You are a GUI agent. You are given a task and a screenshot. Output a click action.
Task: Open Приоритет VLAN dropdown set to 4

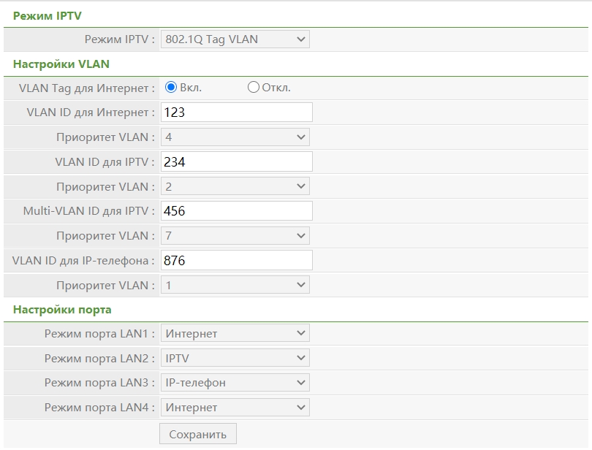(x=235, y=137)
